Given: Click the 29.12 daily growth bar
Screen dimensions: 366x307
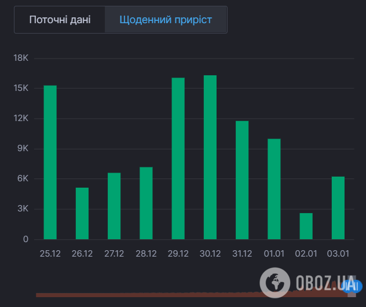Looking at the screenshot, I should point(178,158).
